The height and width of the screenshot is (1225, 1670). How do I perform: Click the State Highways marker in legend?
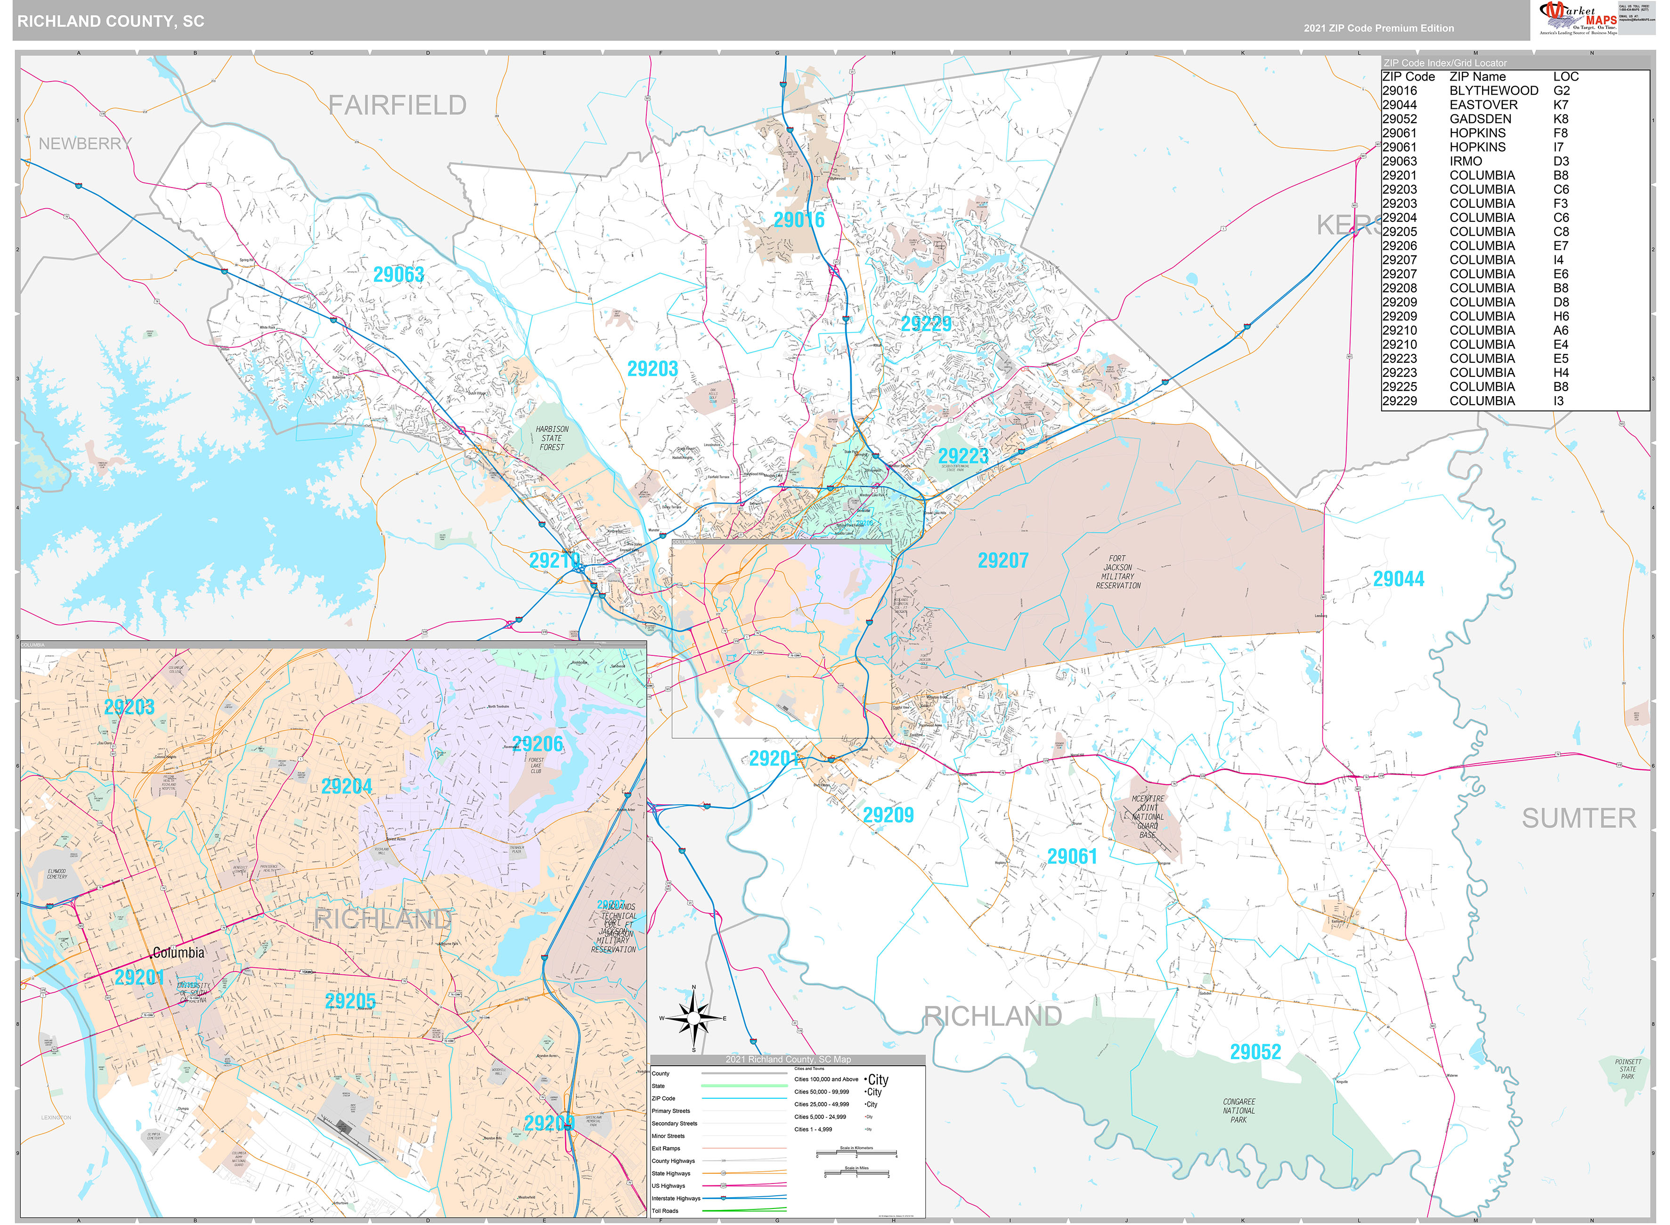[x=724, y=1173]
